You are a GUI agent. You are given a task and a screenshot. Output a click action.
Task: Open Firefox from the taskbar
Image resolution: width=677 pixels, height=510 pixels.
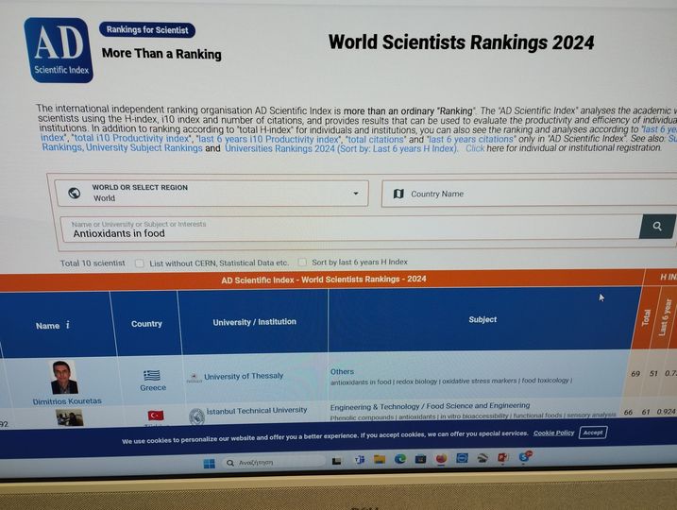point(441,459)
